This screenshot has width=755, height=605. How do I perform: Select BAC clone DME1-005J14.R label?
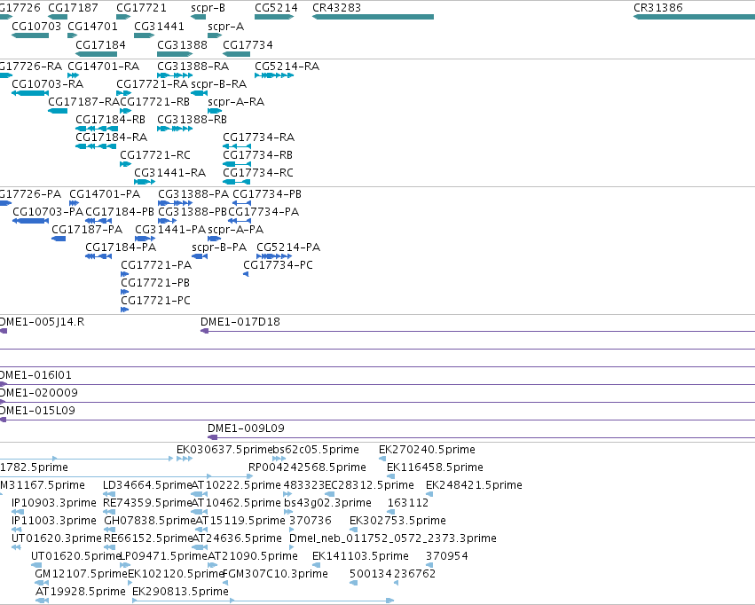(x=42, y=321)
